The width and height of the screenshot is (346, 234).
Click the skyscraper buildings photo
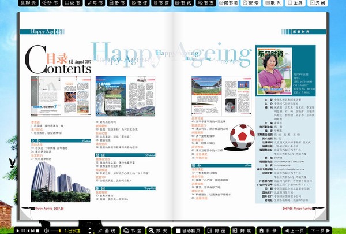[61, 182]
